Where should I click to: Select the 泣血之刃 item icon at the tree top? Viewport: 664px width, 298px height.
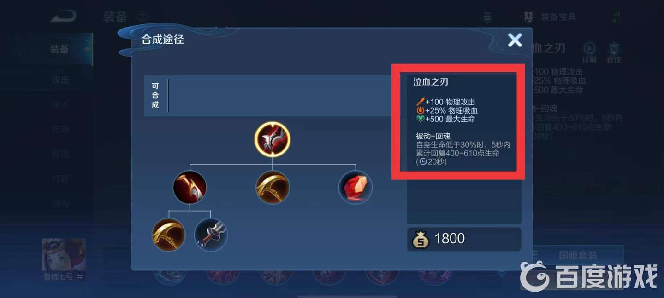point(272,139)
